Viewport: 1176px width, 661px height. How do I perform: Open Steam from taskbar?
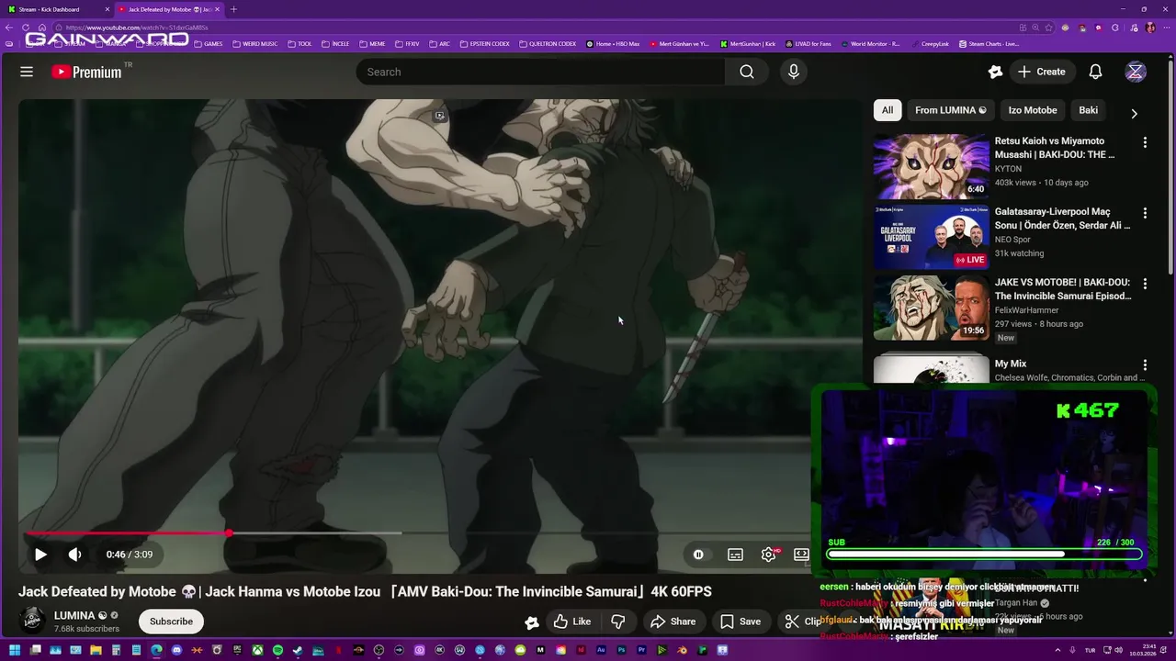[298, 650]
